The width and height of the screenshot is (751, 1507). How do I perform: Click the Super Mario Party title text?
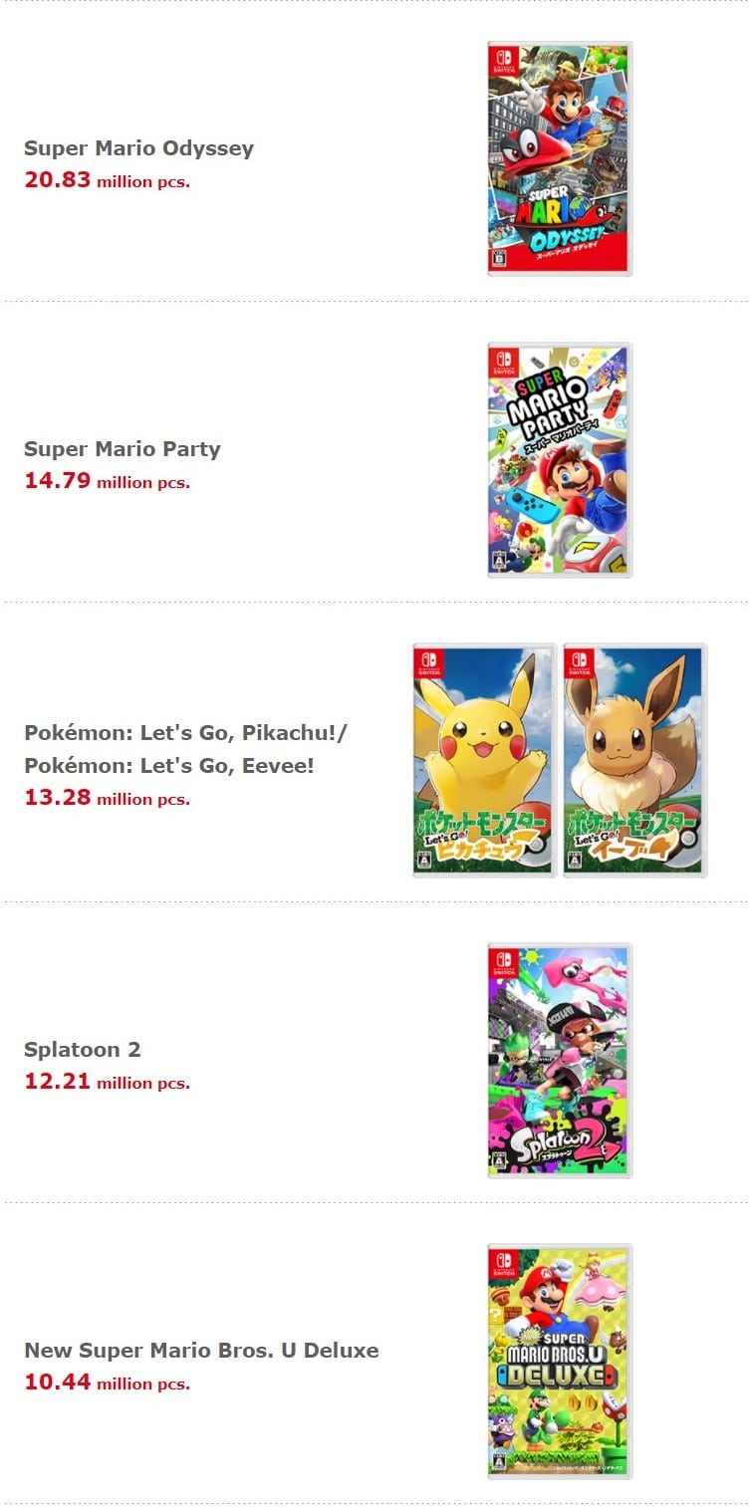coord(122,449)
